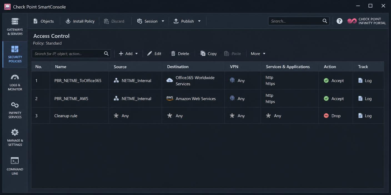
Task: Click Log document icon in rule 1
Action: [360, 80]
